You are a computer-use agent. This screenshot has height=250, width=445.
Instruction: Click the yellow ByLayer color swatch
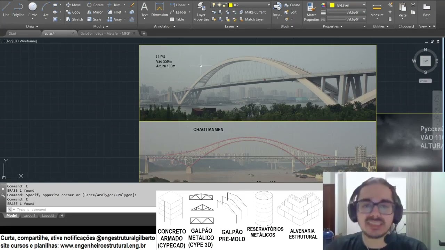click(332, 5)
